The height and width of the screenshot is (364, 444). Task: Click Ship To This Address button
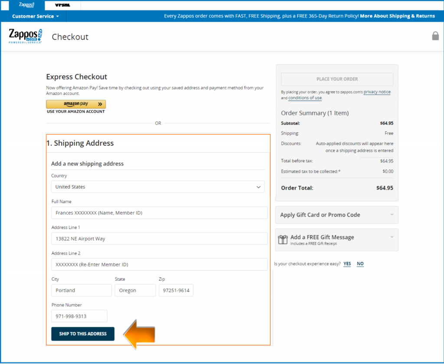click(83, 334)
